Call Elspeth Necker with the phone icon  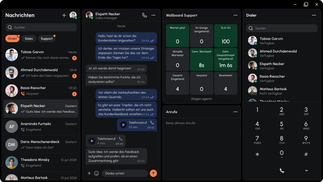click(144, 15)
